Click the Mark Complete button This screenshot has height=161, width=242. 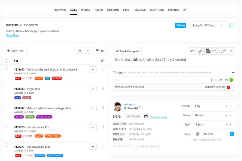127,51
